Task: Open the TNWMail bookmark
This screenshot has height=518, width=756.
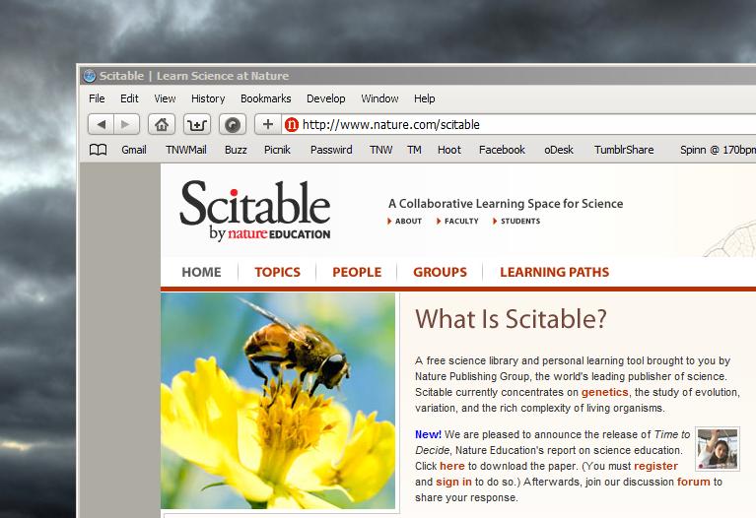Action: point(186,150)
